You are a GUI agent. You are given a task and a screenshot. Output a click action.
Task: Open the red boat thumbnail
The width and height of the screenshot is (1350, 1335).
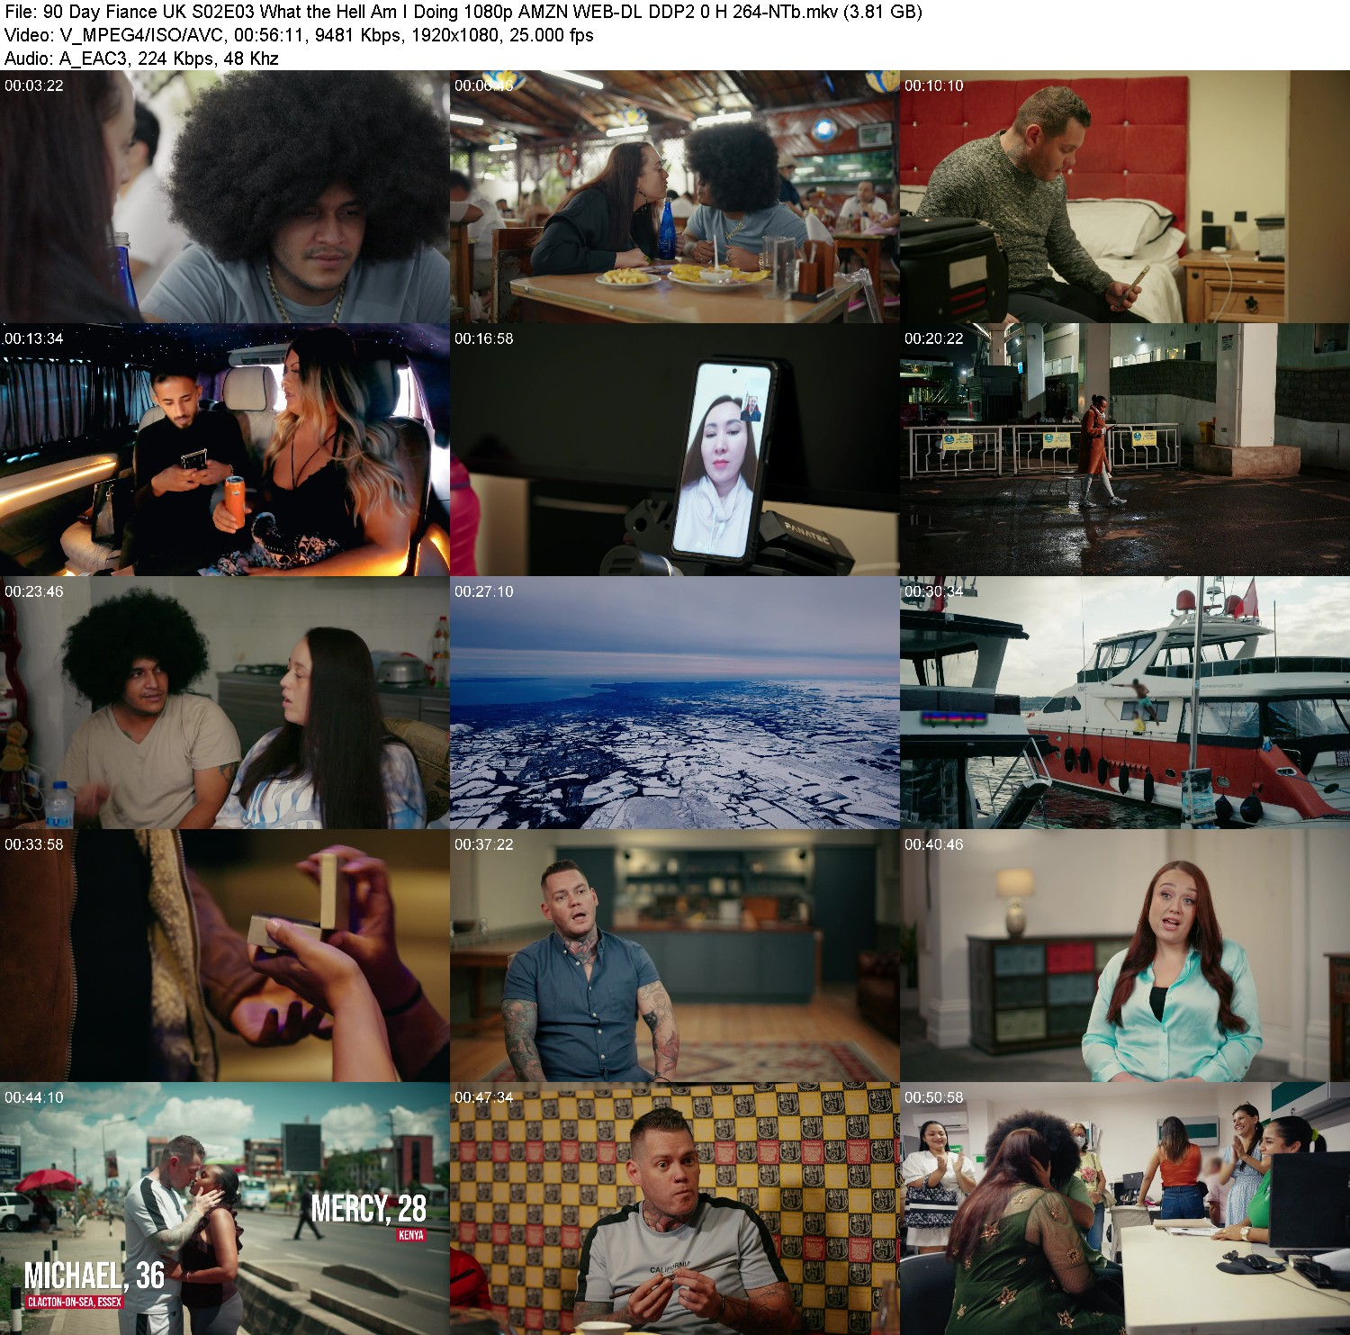(x=1125, y=702)
